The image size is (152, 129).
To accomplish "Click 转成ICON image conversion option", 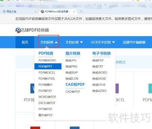I will [x=72, y=79].
